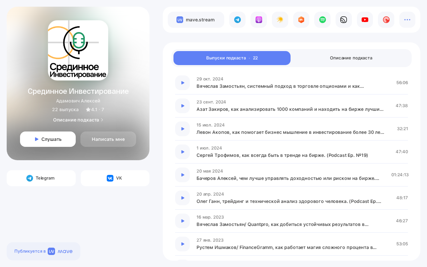Play the Бачеров Алексей episode
The width and height of the screenshot is (427, 267).
pos(182,175)
